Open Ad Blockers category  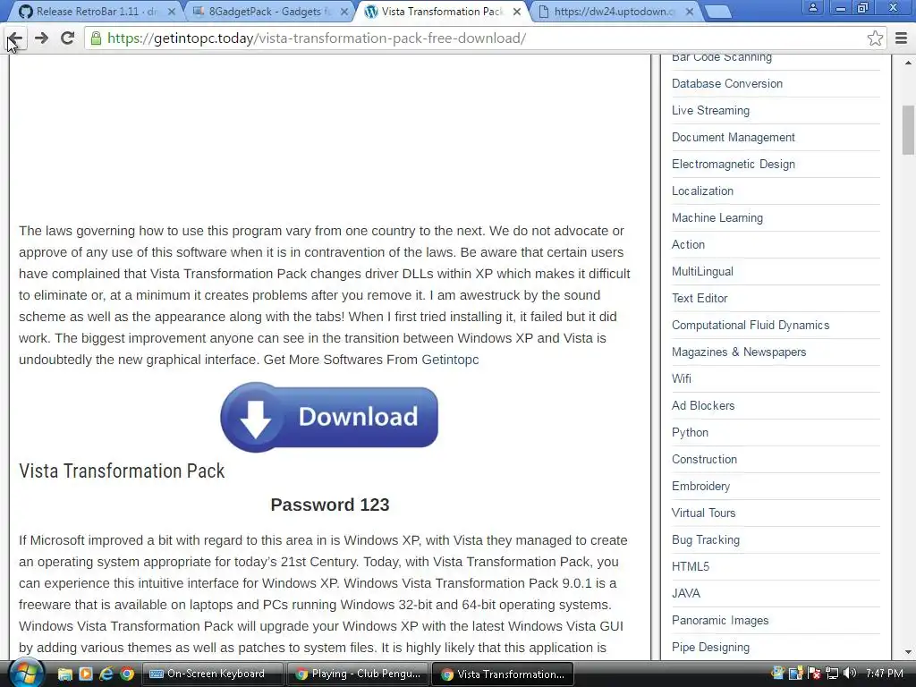(703, 405)
